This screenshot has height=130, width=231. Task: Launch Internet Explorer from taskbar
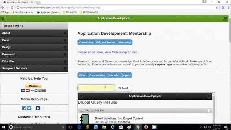point(113,127)
